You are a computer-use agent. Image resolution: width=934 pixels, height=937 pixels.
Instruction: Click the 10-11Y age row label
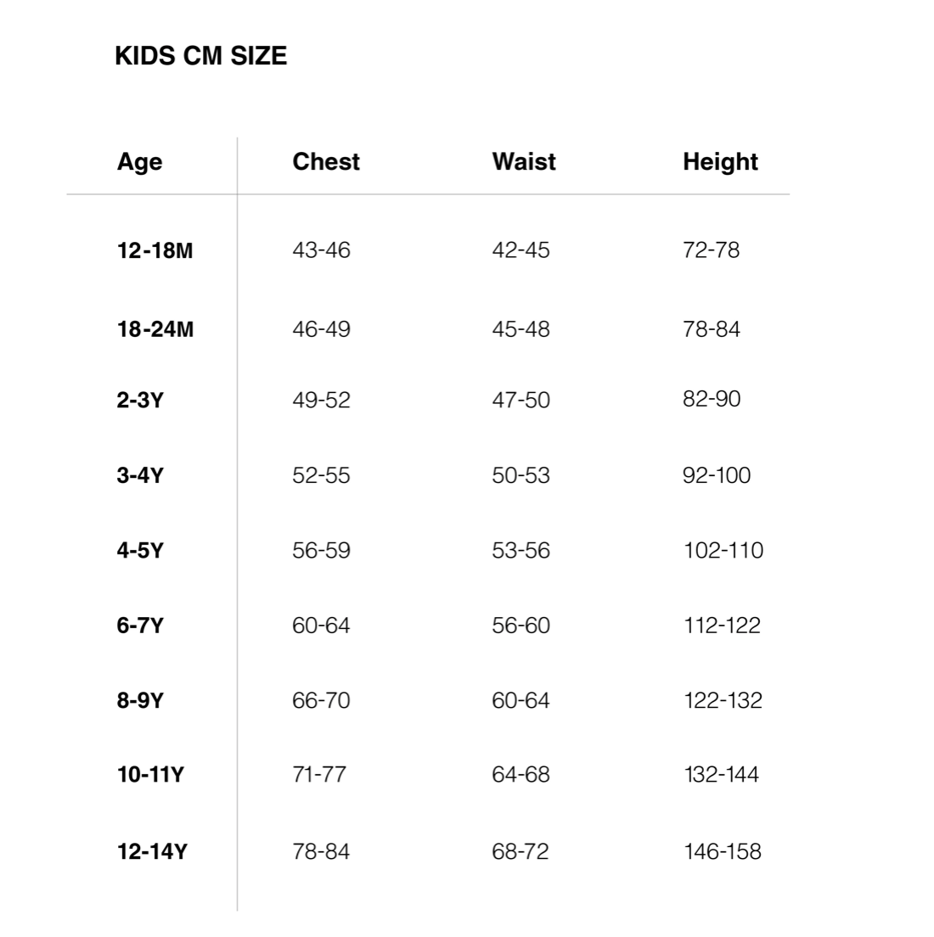point(150,774)
